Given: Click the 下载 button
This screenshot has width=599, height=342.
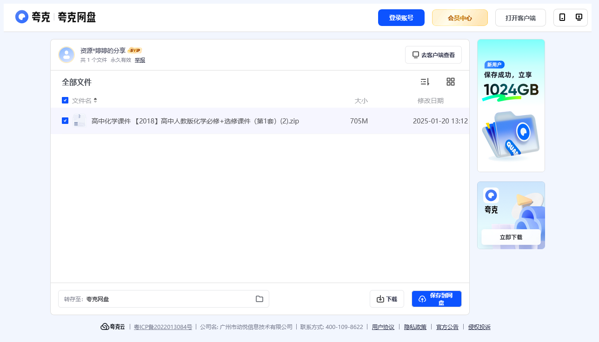Looking at the screenshot, I should point(387,299).
